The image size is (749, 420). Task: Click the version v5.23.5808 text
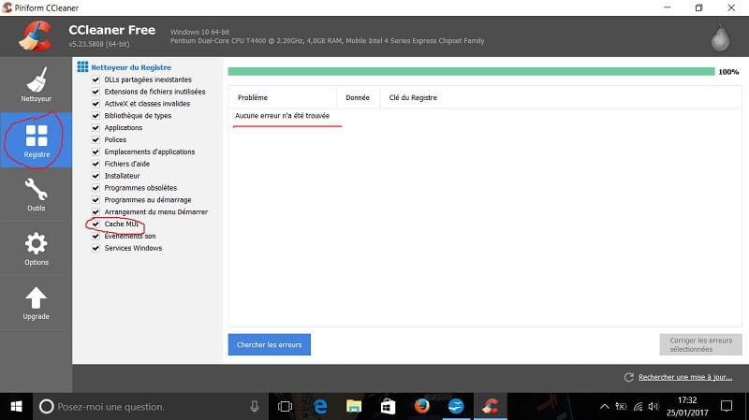pyautogui.click(x=99, y=44)
